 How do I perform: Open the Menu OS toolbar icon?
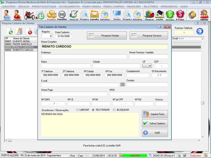click(x=74, y=15)
